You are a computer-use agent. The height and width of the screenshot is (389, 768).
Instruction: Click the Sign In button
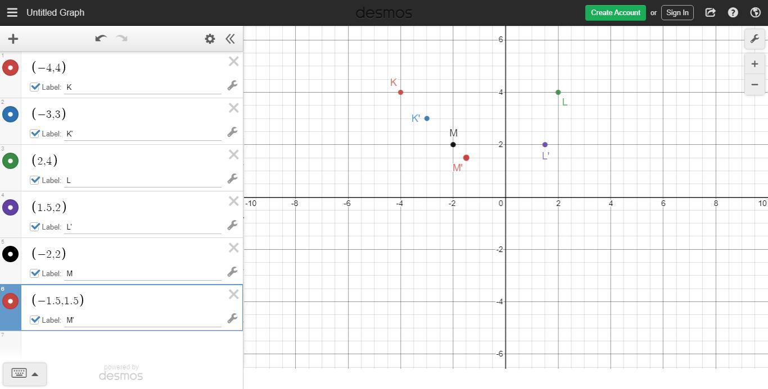(677, 12)
